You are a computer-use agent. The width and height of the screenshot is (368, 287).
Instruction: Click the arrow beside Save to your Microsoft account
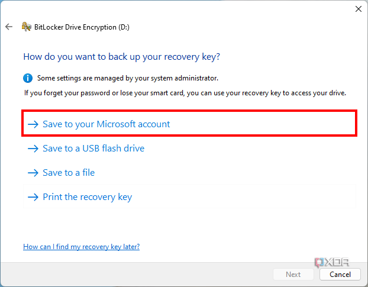click(x=33, y=124)
